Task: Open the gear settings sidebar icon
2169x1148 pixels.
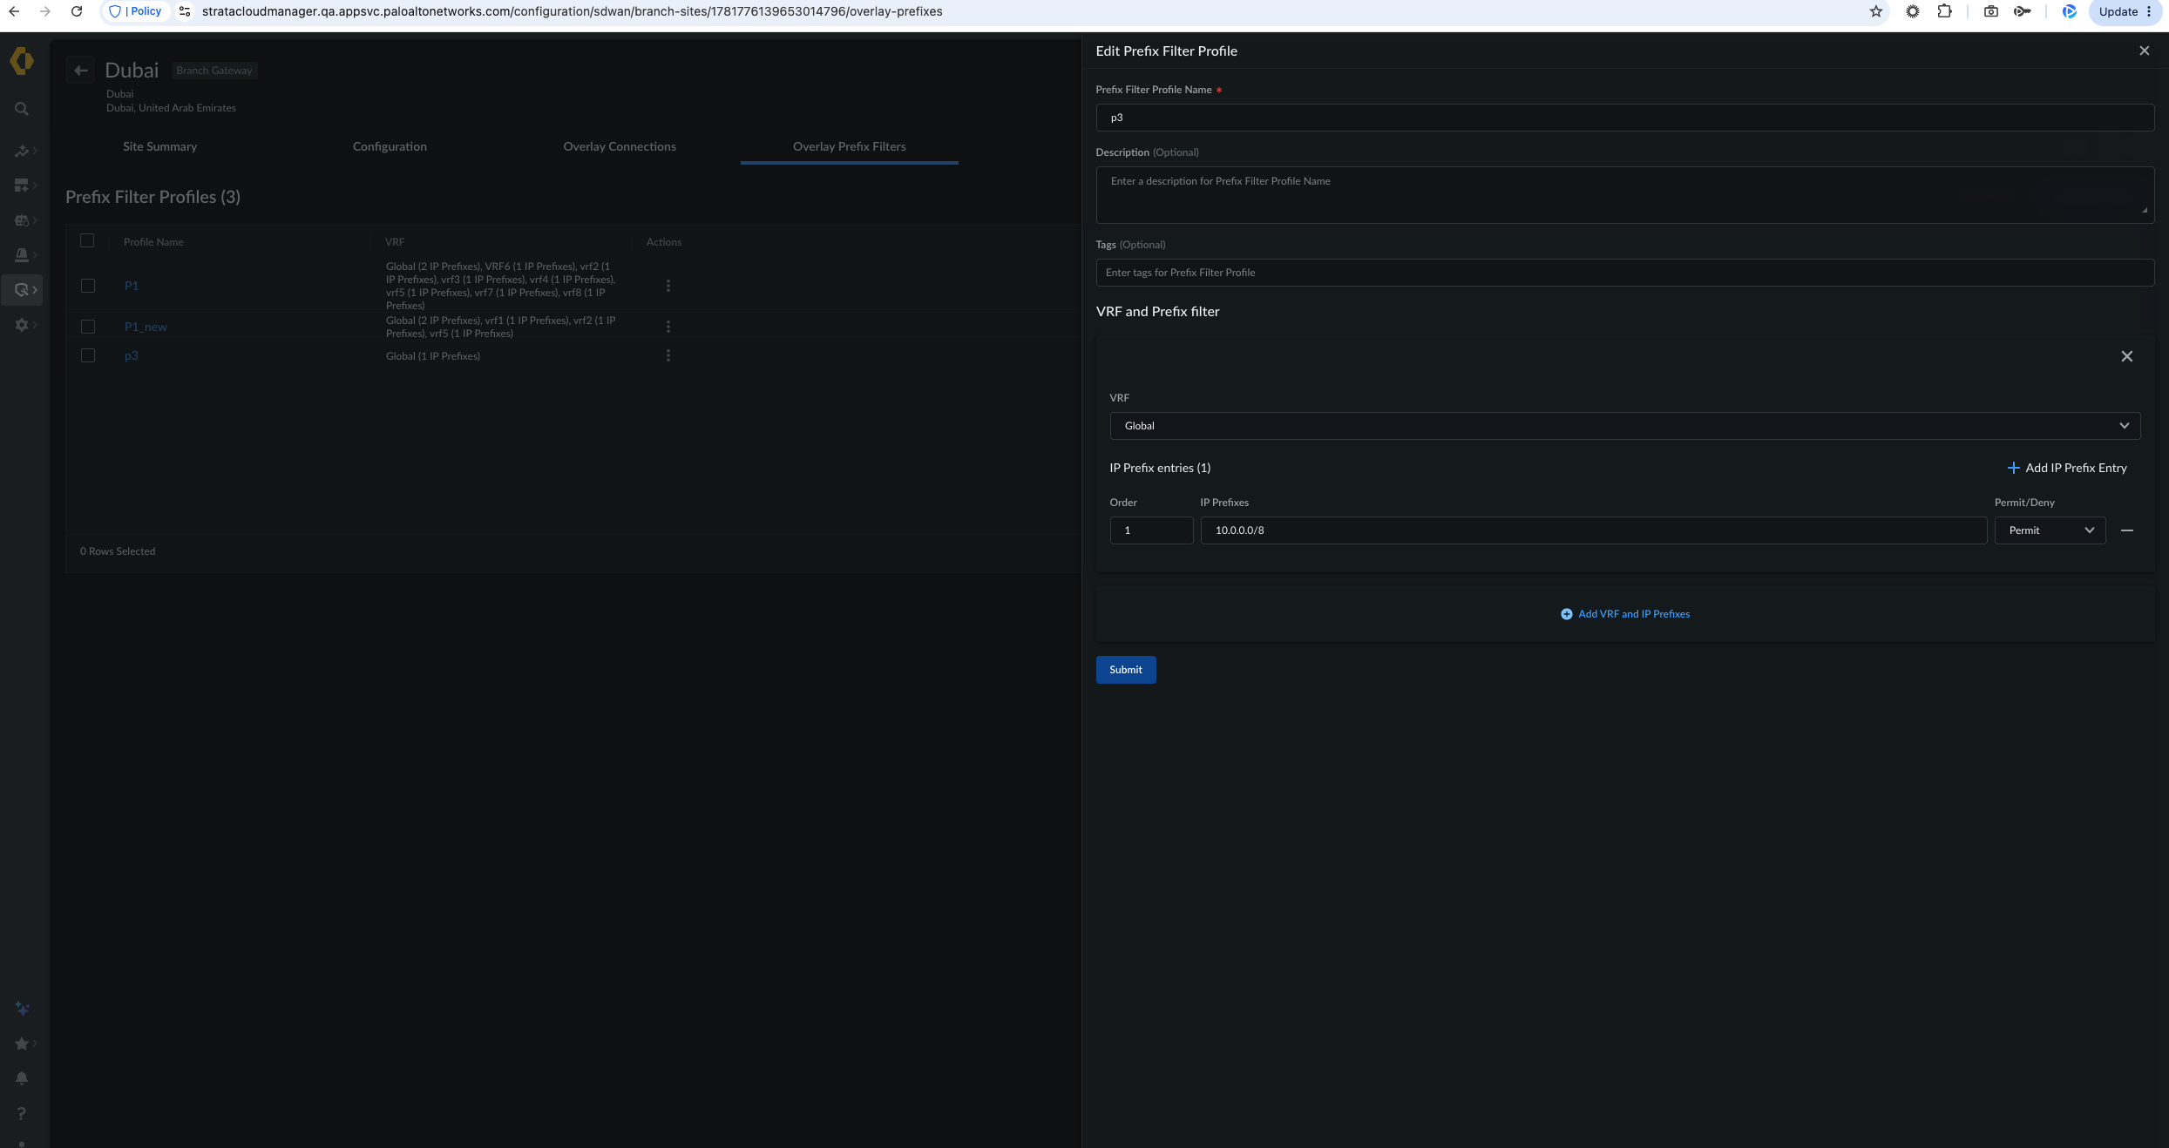Action: click(22, 325)
